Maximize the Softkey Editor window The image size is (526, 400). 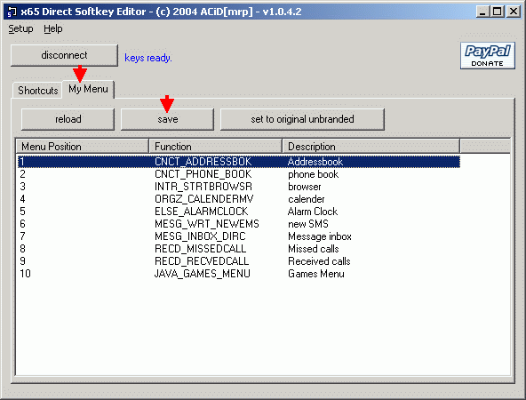click(498, 12)
